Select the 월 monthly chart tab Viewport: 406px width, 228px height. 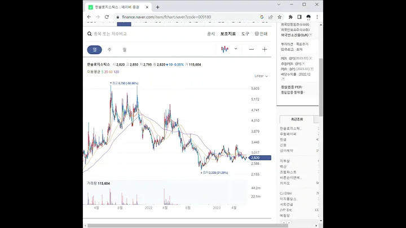(x=125, y=50)
